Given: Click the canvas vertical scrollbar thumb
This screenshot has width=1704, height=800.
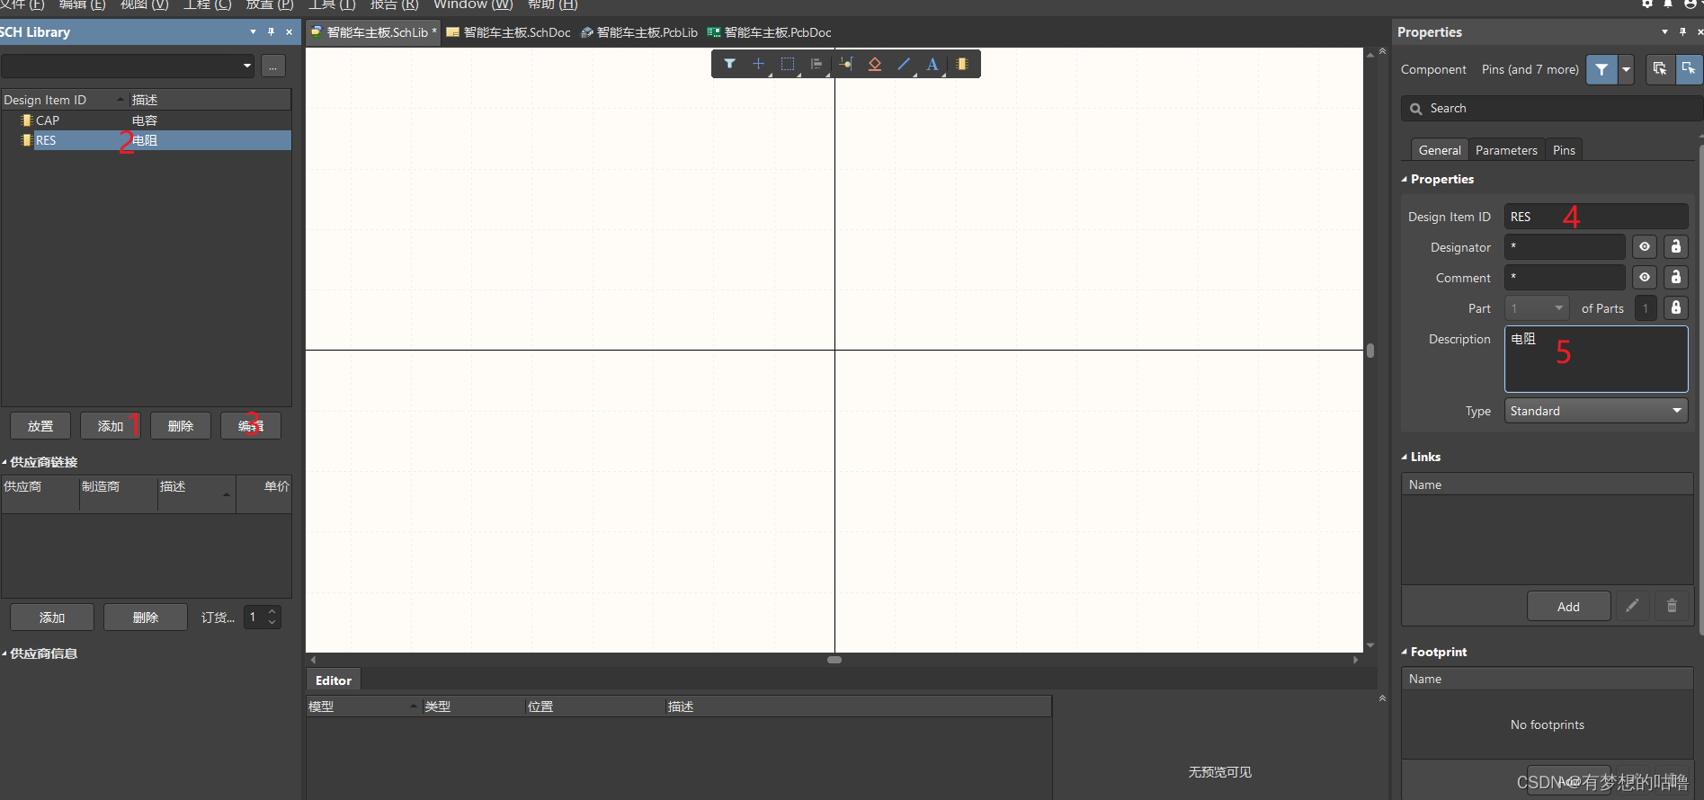Looking at the screenshot, I should click(1370, 351).
